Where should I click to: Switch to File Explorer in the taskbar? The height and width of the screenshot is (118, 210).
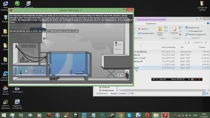point(156,115)
